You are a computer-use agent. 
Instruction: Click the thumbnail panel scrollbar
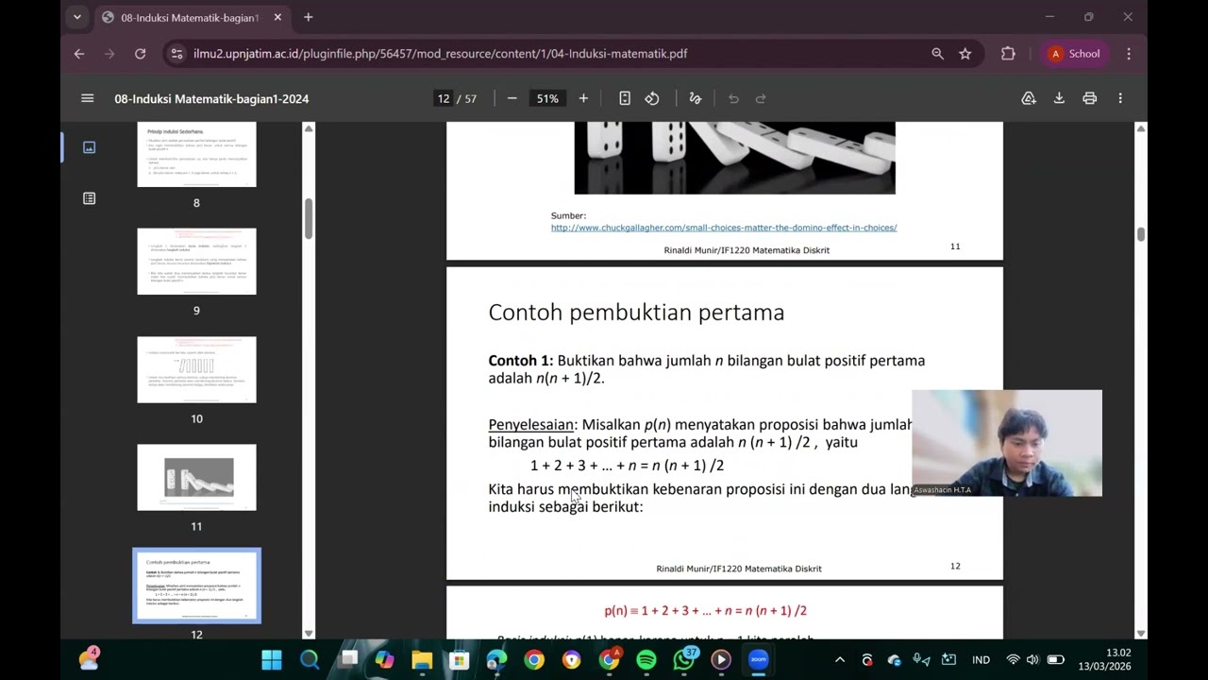(x=308, y=219)
